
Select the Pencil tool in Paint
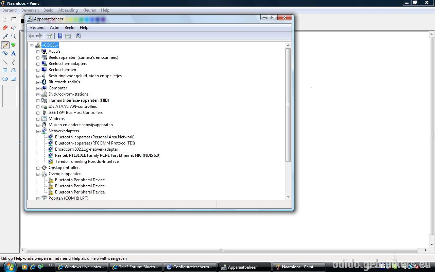tap(5, 45)
